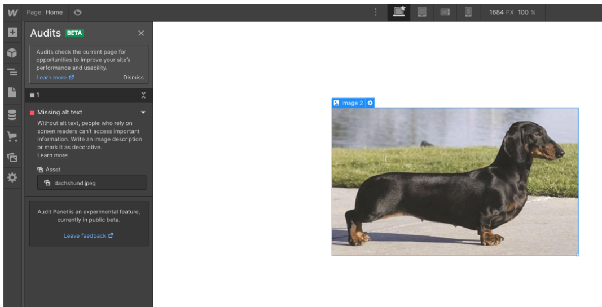Image resolution: width=602 pixels, height=307 pixels.
Task: Collapse all audit issues
Action: pos(143,95)
